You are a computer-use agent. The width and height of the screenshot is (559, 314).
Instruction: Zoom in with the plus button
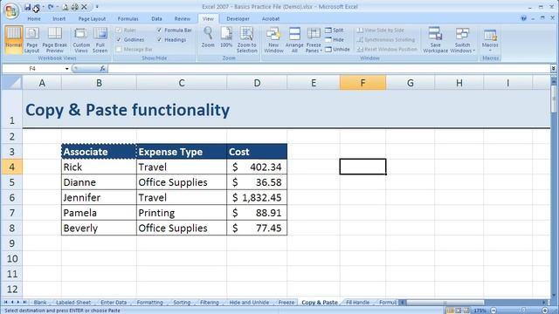click(545, 311)
